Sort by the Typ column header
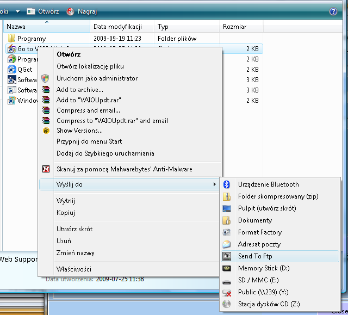Screen dimensions: 348x315 [187, 27]
